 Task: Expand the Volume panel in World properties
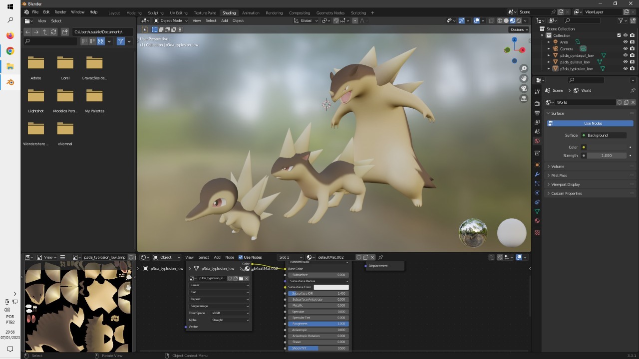[558, 167]
